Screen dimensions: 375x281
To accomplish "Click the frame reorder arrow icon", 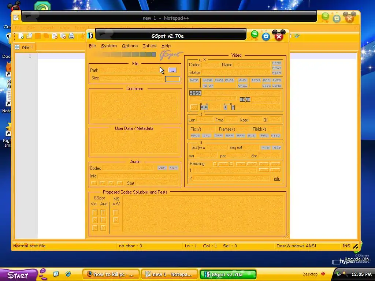I will click(x=245, y=100).
